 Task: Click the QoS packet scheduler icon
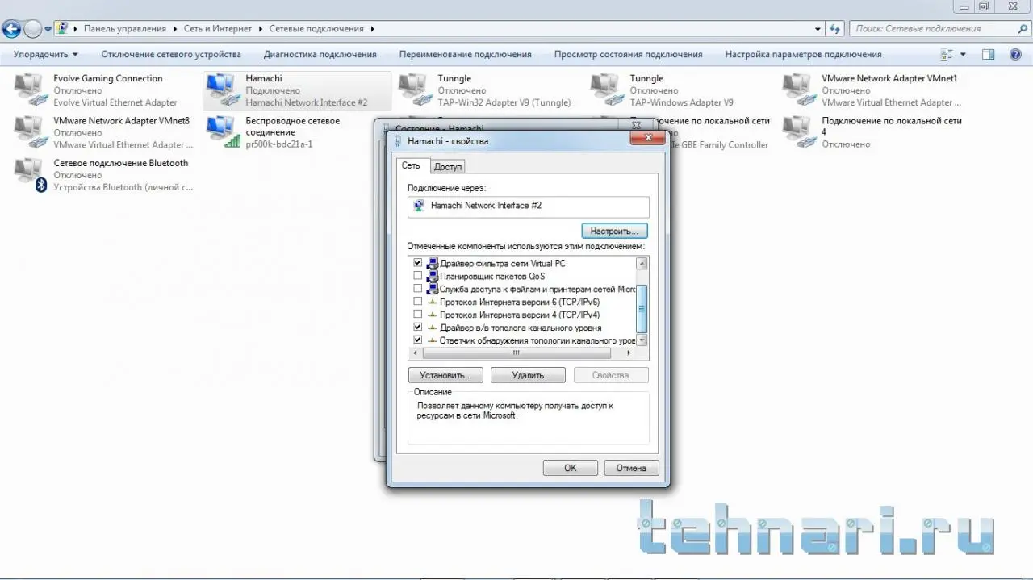click(433, 277)
